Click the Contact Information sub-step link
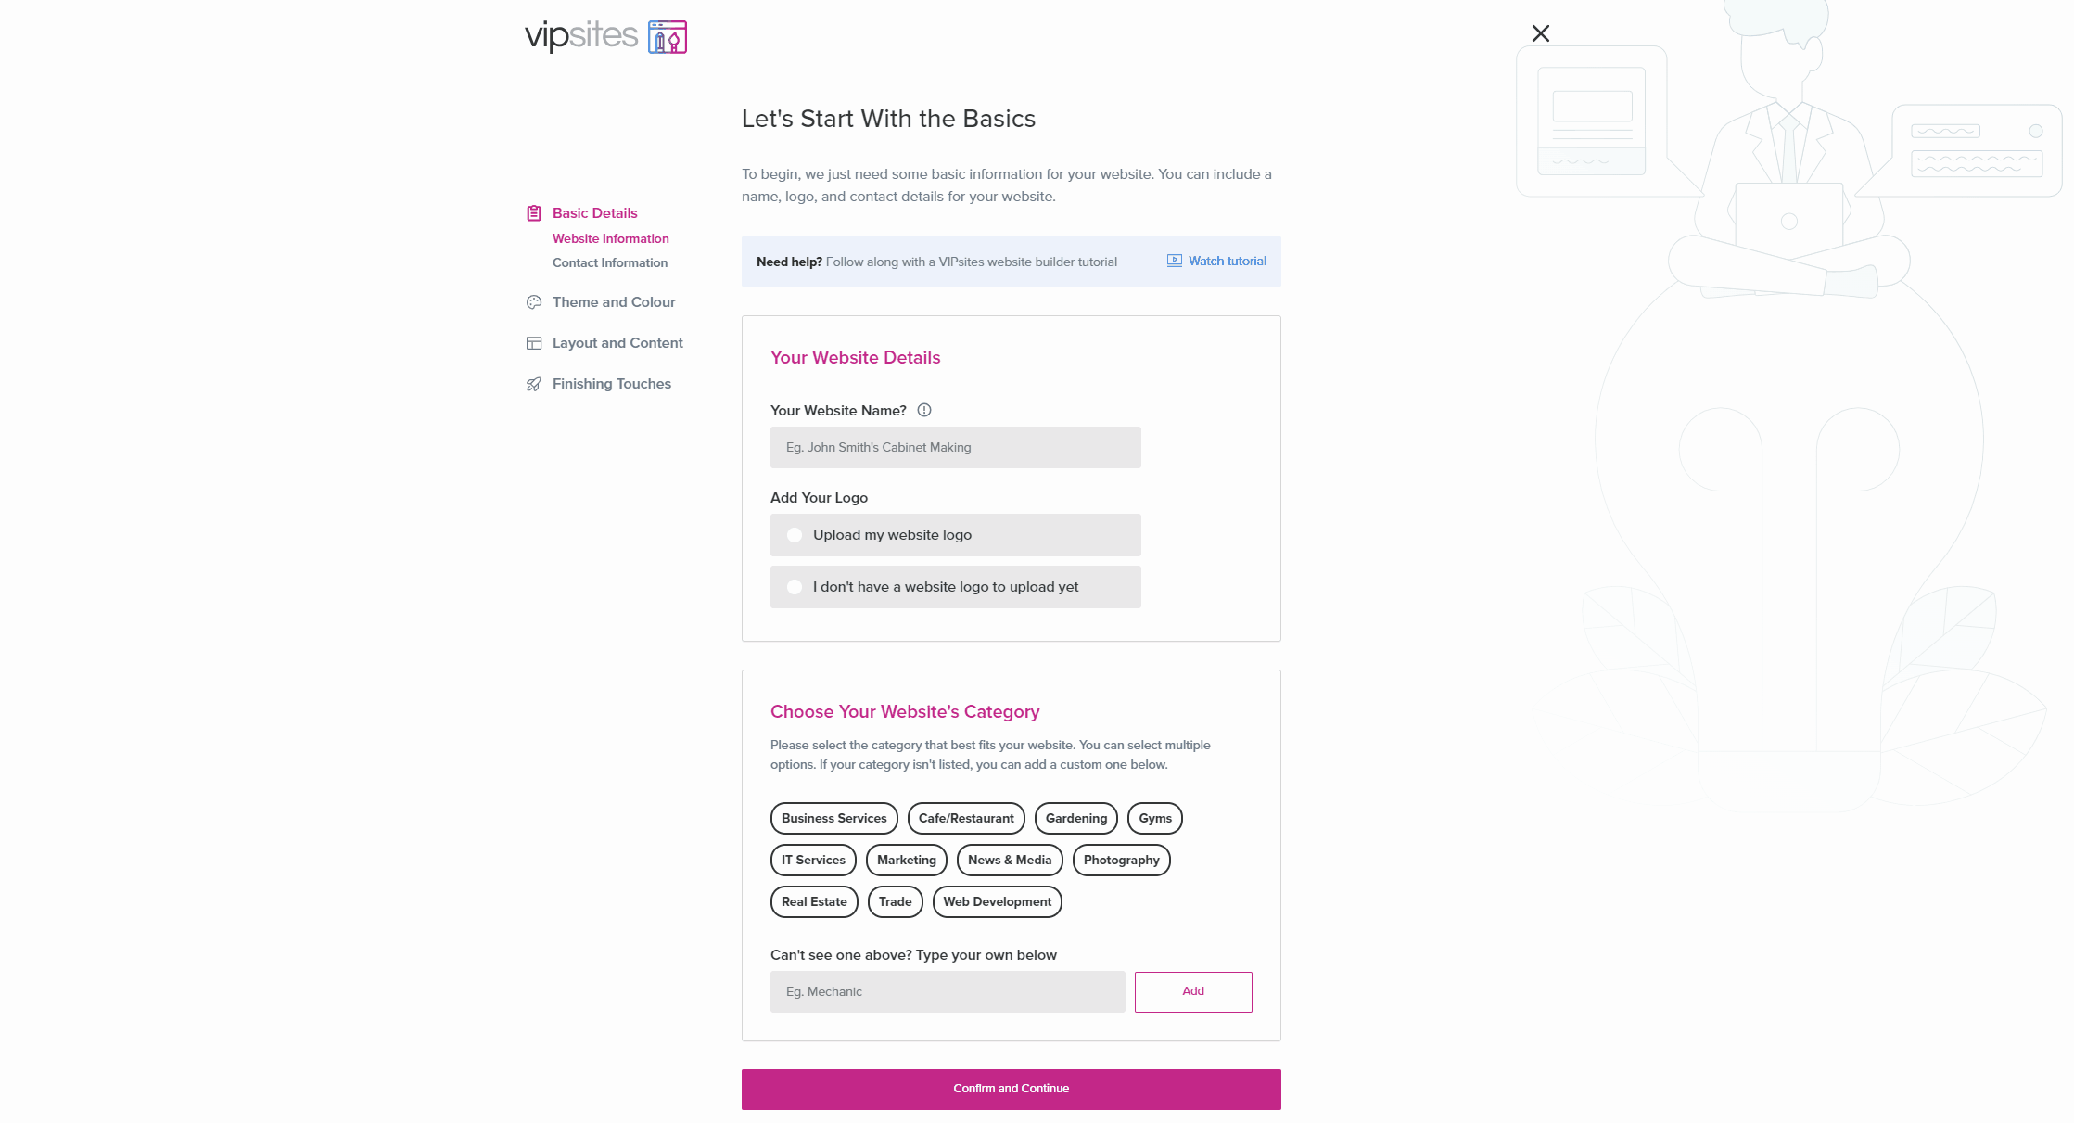The width and height of the screenshot is (2074, 1123). coord(610,262)
